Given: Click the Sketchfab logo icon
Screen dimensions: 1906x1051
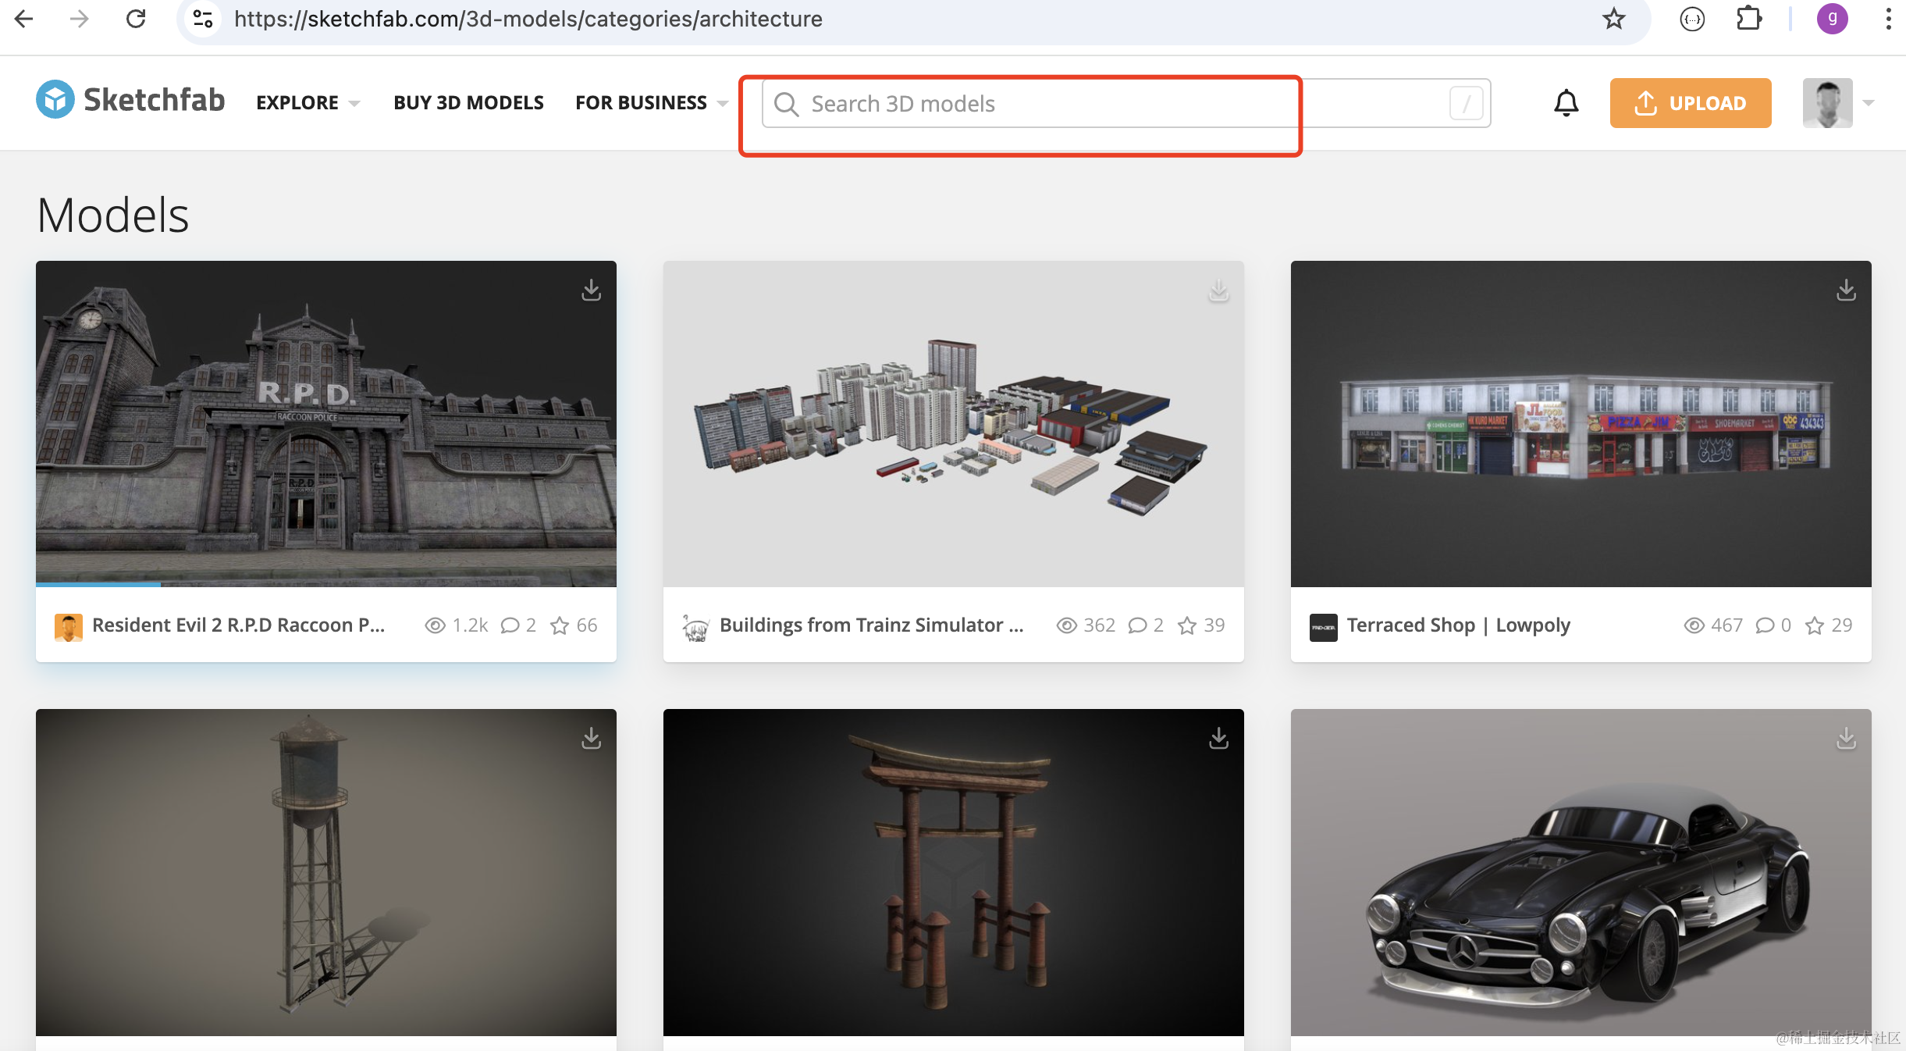Looking at the screenshot, I should (55, 101).
